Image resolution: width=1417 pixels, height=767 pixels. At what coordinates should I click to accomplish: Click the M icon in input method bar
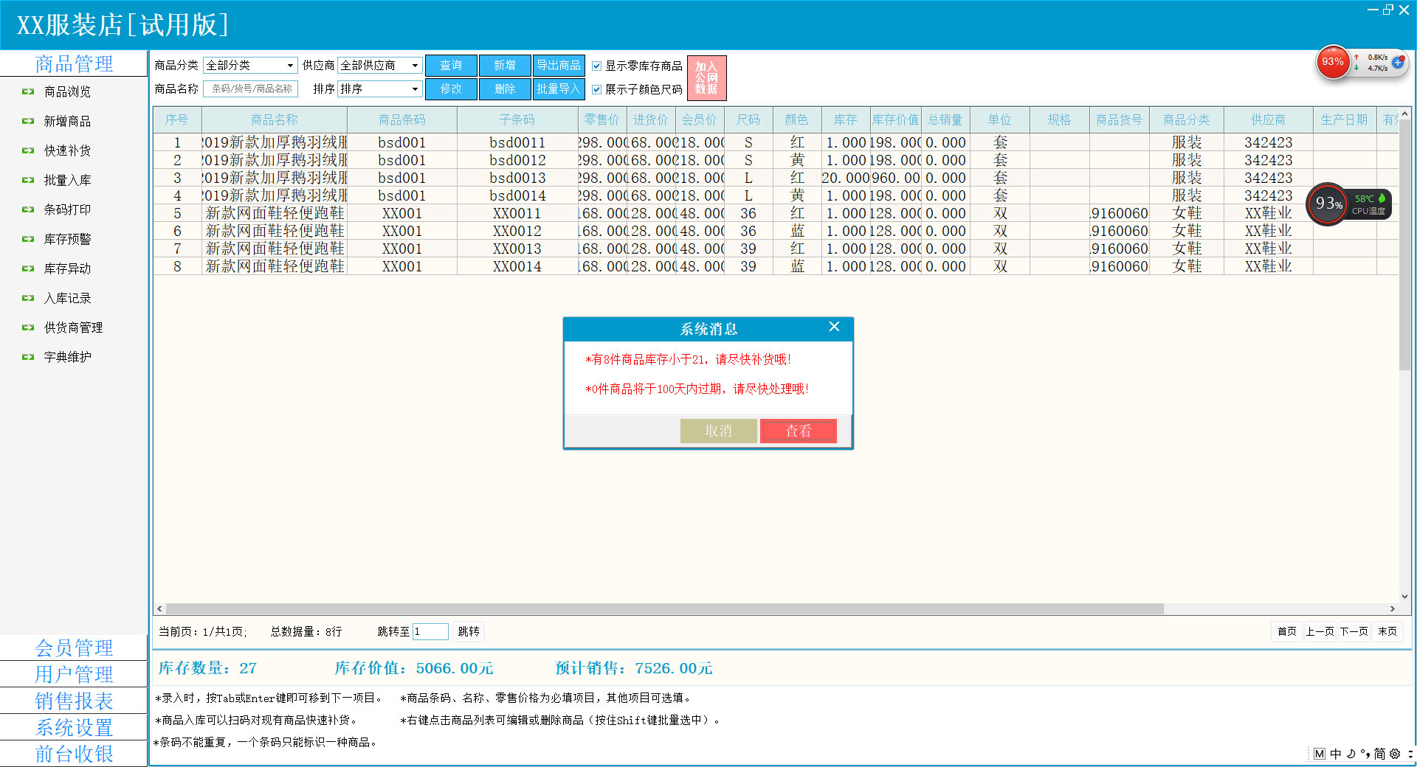1320,754
